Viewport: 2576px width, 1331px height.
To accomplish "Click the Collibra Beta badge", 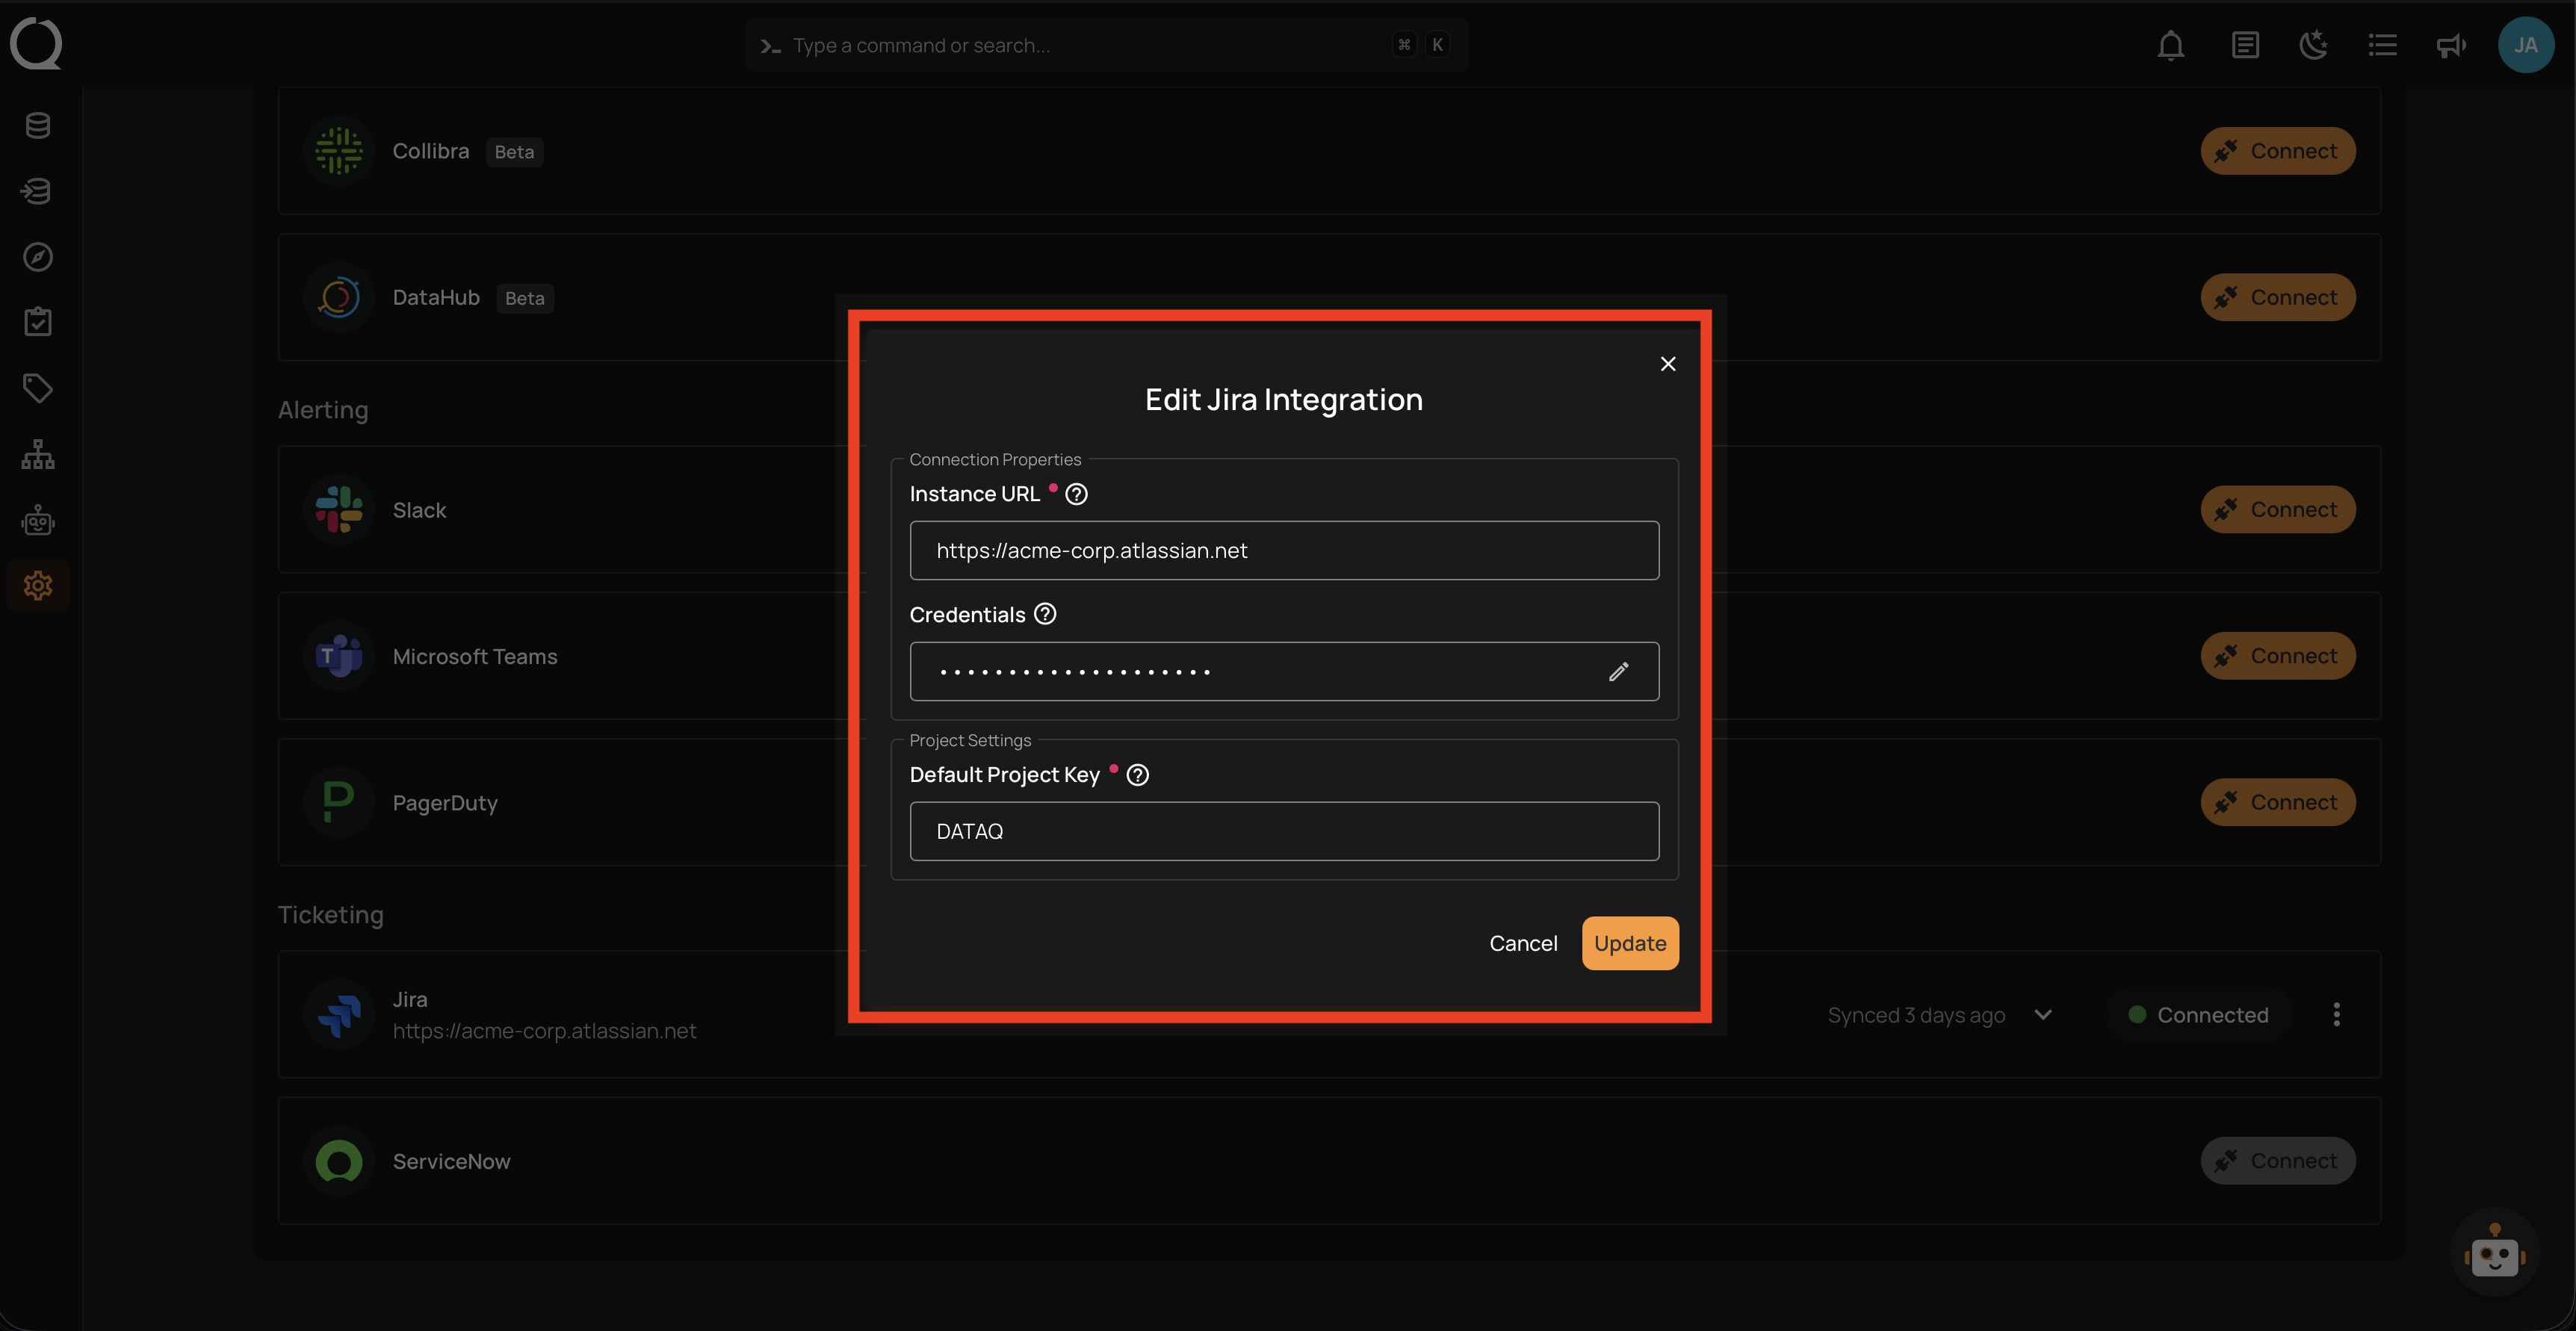I will point(514,152).
